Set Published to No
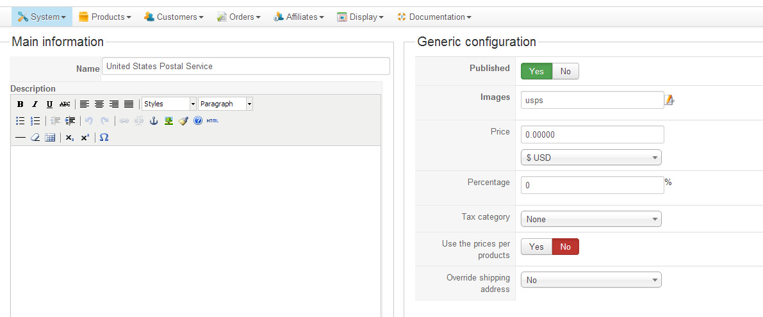Image resolution: width=763 pixels, height=317 pixels. tap(565, 71)
